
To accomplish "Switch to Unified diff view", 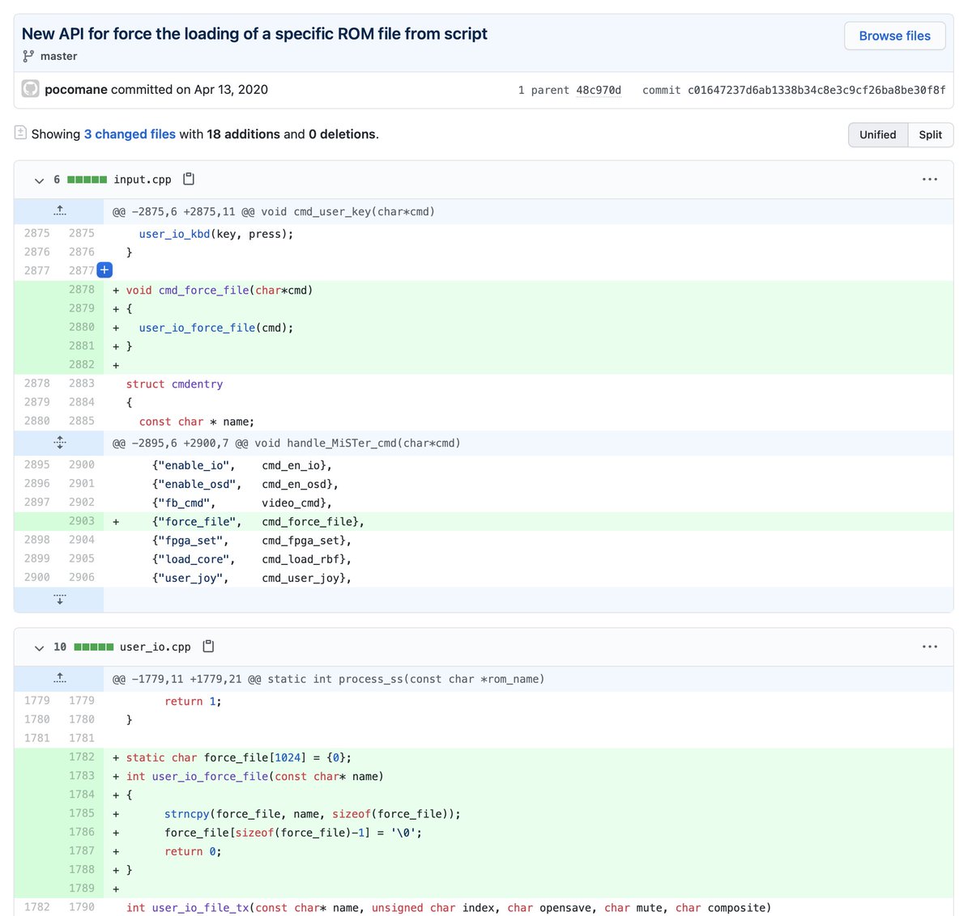I will (877, 135).
